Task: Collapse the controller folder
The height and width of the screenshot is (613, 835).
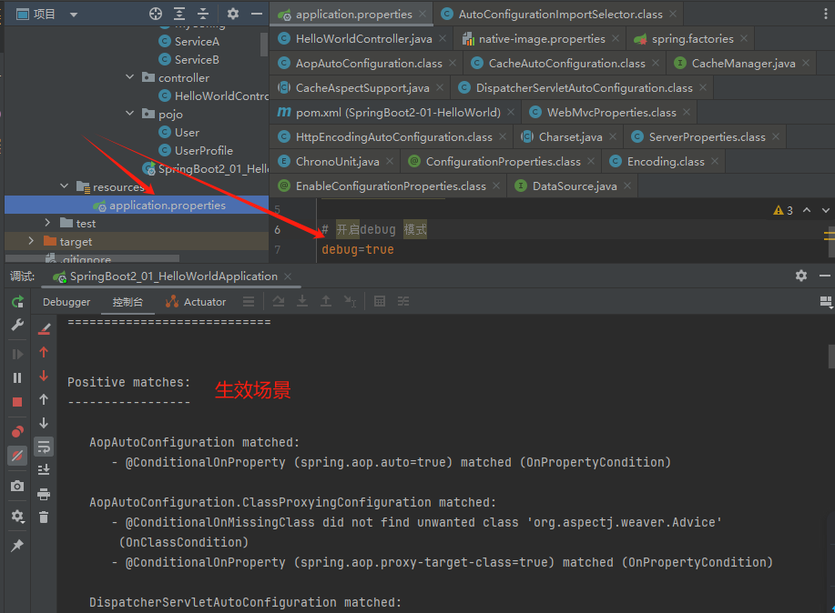Action: coord(129,77)
